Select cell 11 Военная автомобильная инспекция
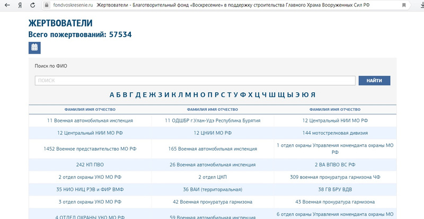Image resolution: width=424 pixels, height=219 pixels. (x=90, y=121)
